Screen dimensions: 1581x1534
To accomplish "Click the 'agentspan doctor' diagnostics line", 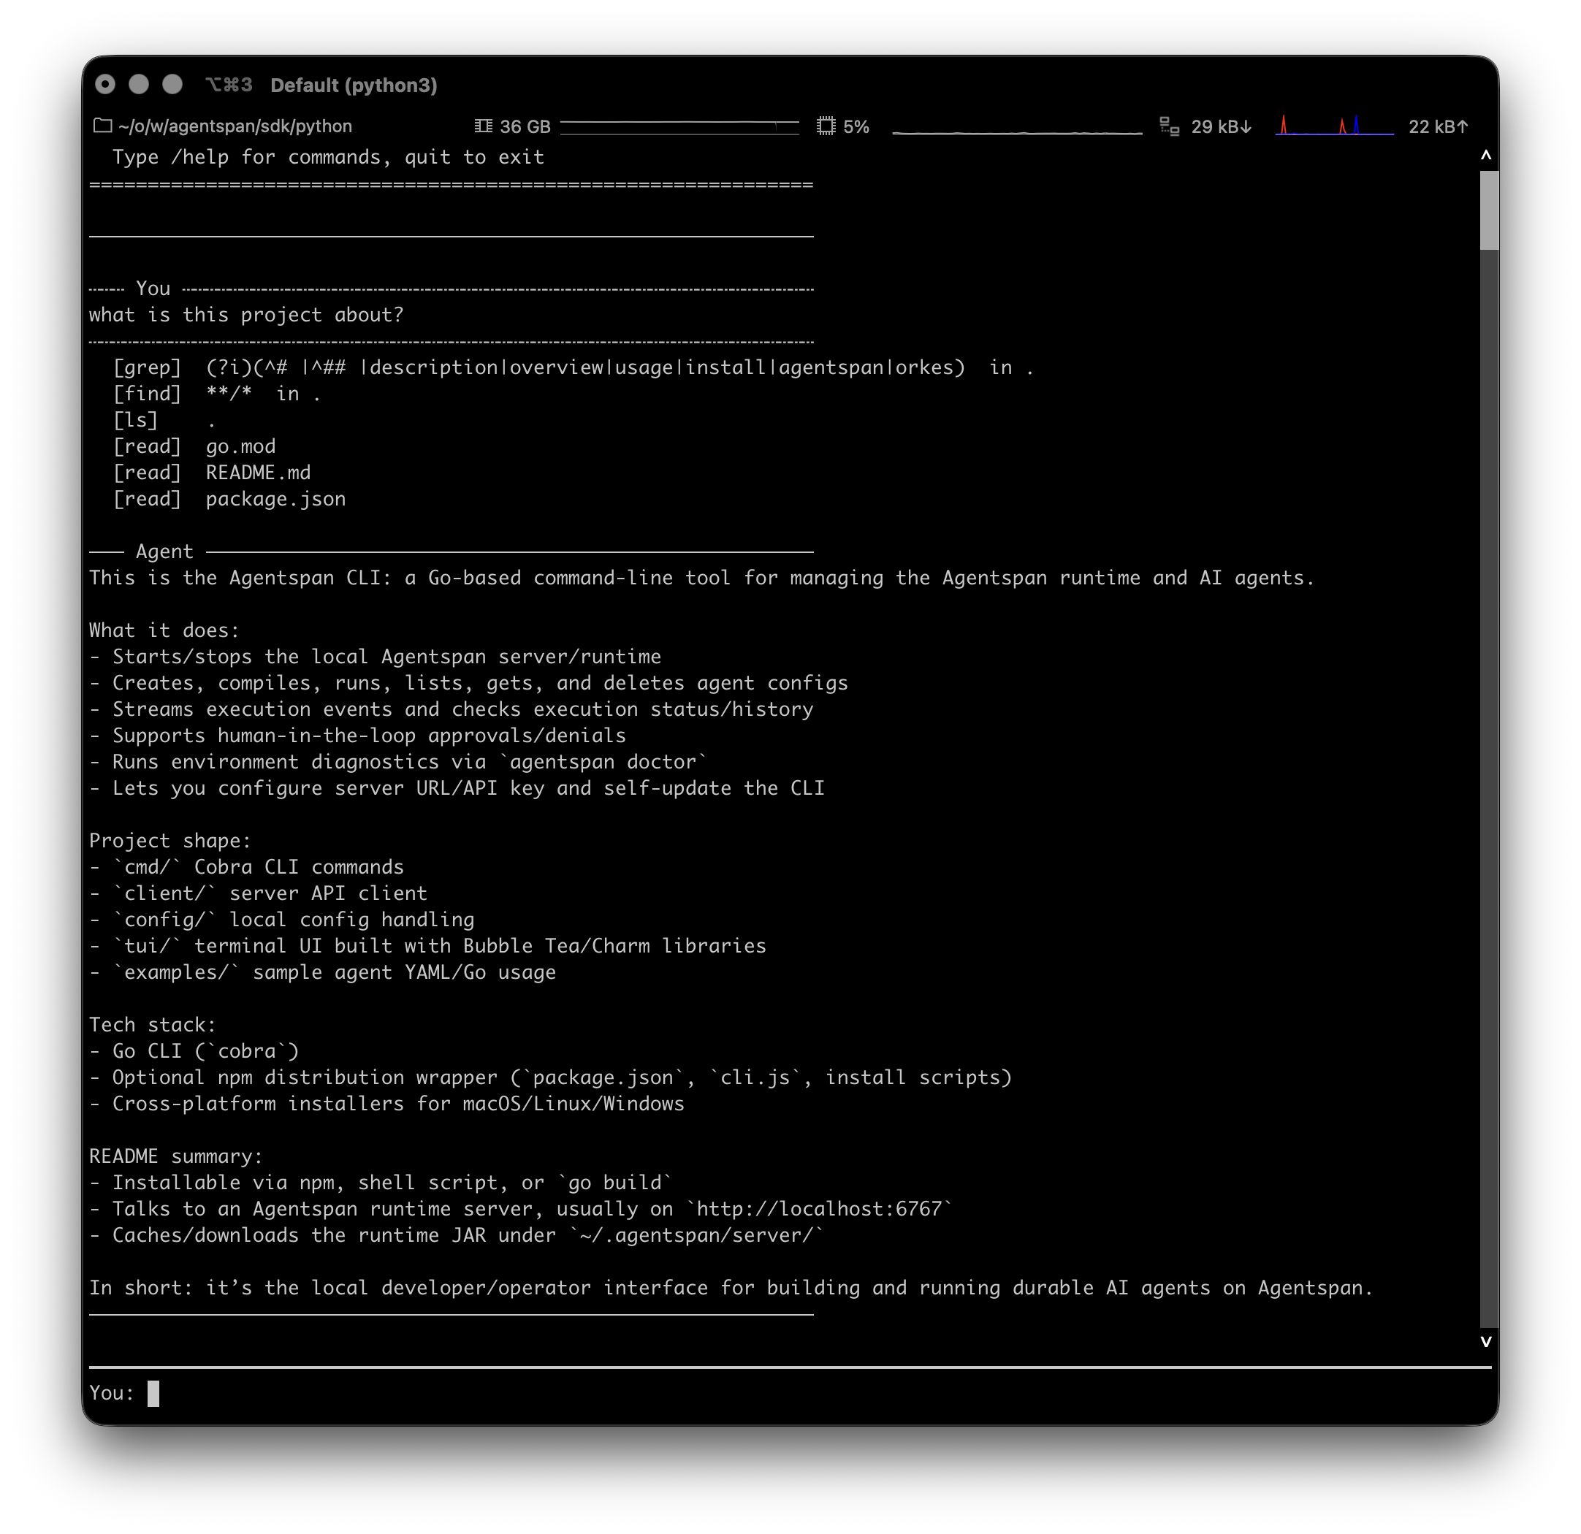I will pos(398,762).
